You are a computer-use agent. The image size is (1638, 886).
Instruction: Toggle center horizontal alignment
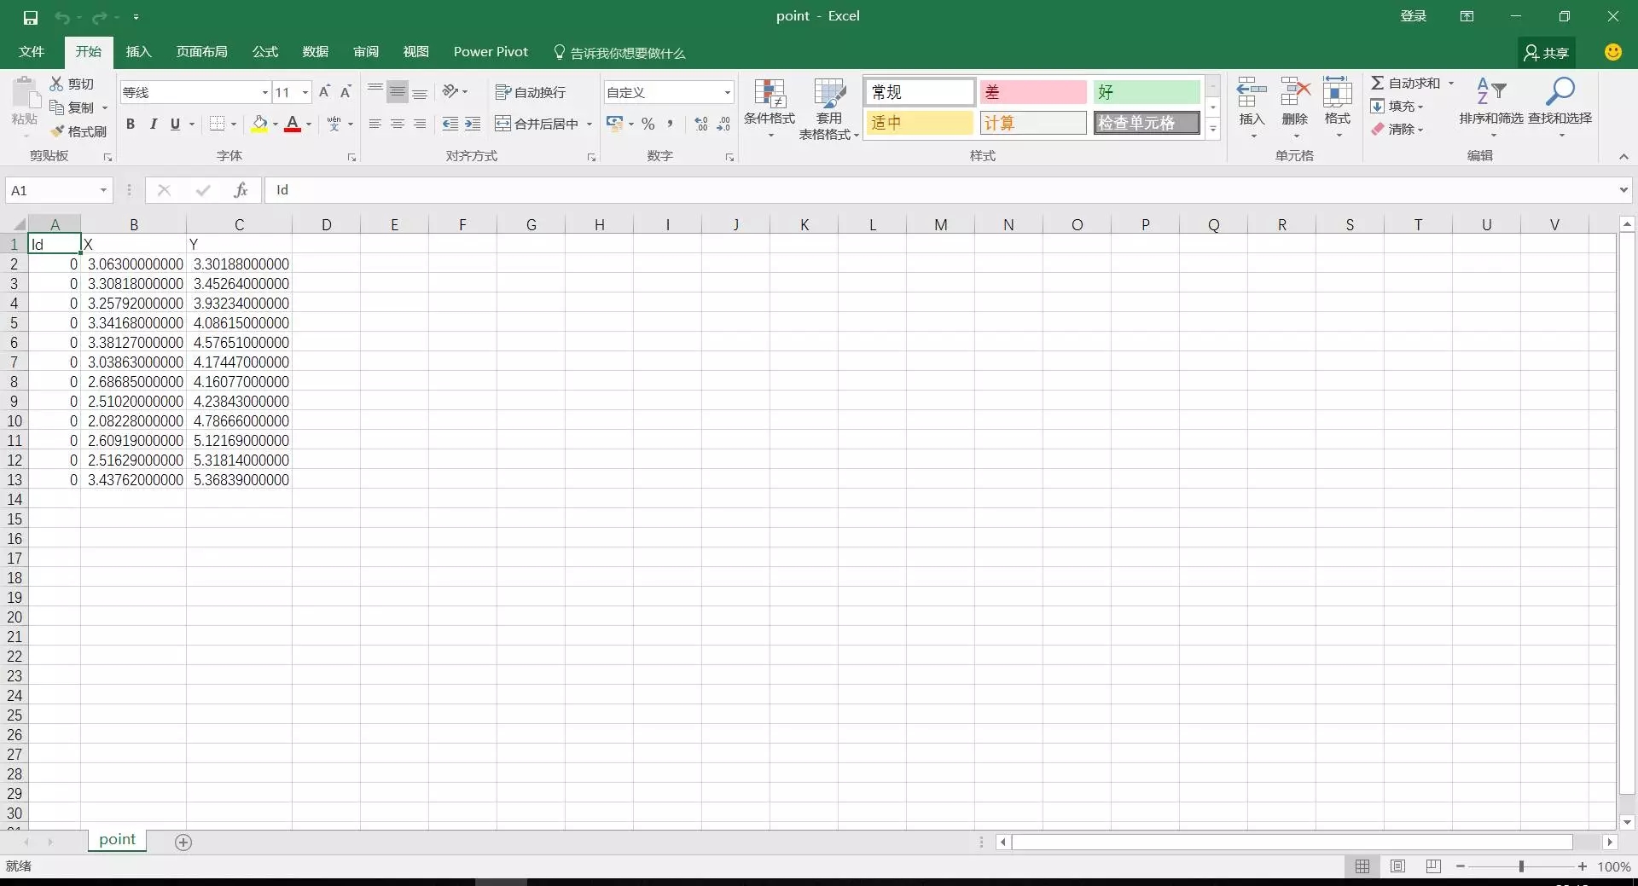(398, 125)
